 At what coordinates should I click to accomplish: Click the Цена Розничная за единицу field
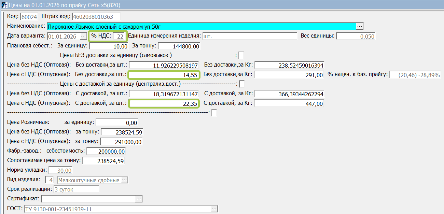pos(117,123)
